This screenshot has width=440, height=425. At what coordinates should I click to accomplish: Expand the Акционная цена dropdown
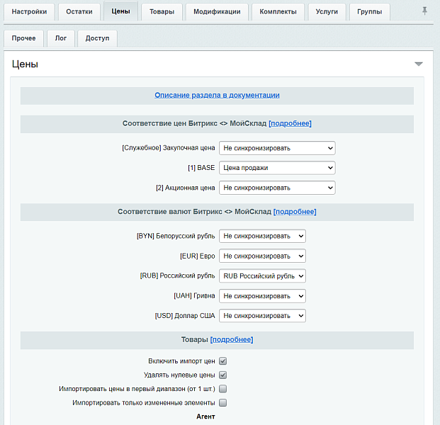(276, 188)
